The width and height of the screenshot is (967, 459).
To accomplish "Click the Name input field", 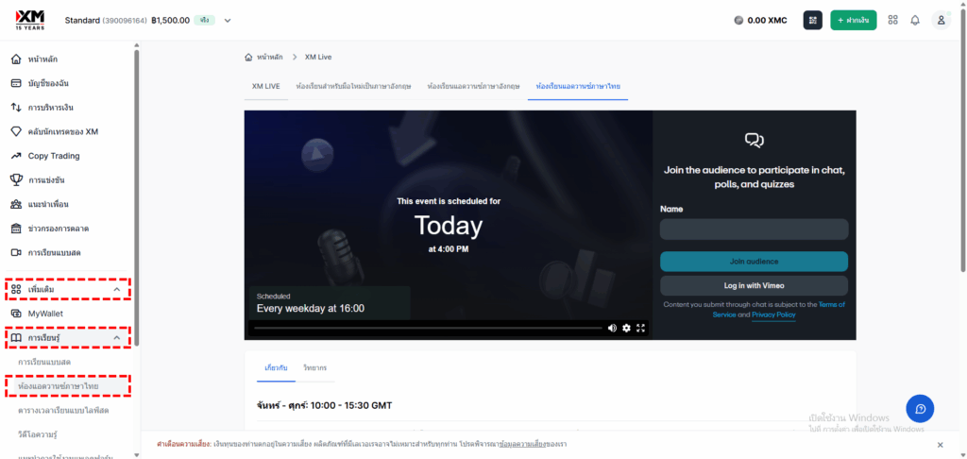I will click(x=754, y=229).
